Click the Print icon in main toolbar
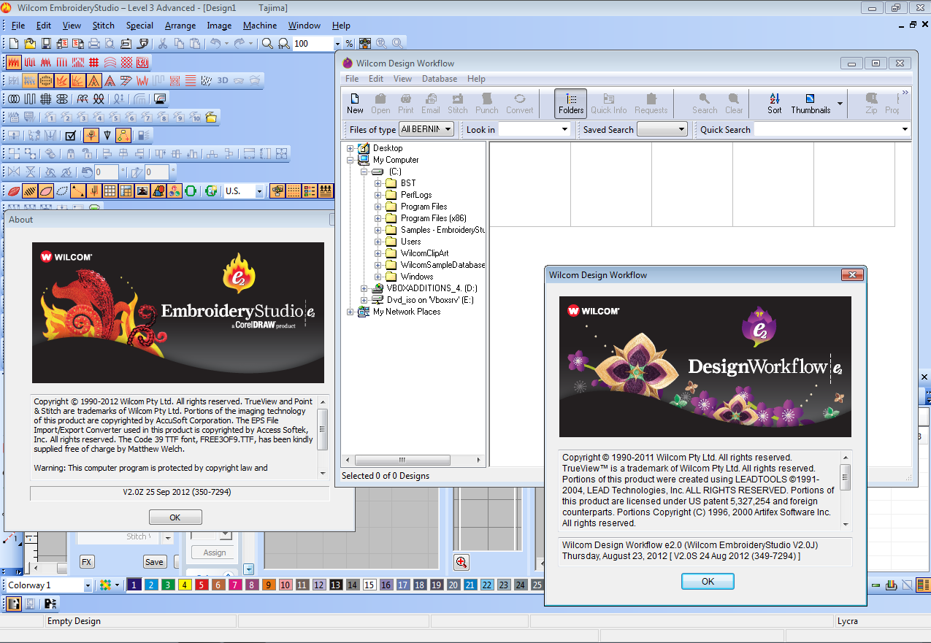The image size is (931, 643). click(94, 44)
